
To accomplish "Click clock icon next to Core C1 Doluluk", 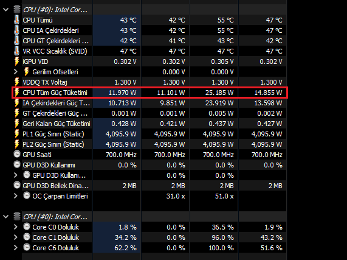I will (x=27, y=237).
